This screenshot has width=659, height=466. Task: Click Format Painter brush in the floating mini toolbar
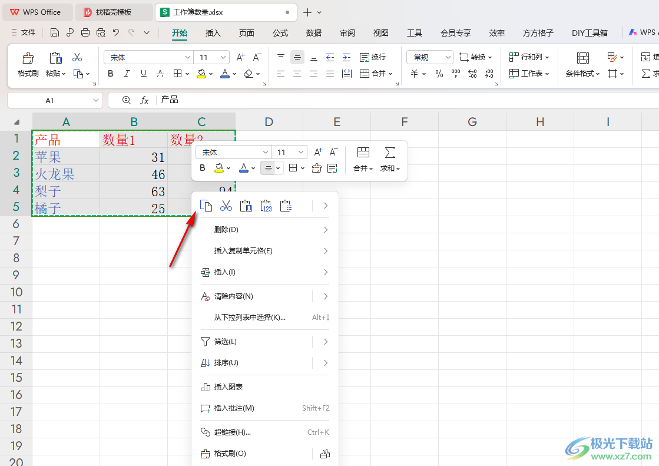(x=317, y=168)
